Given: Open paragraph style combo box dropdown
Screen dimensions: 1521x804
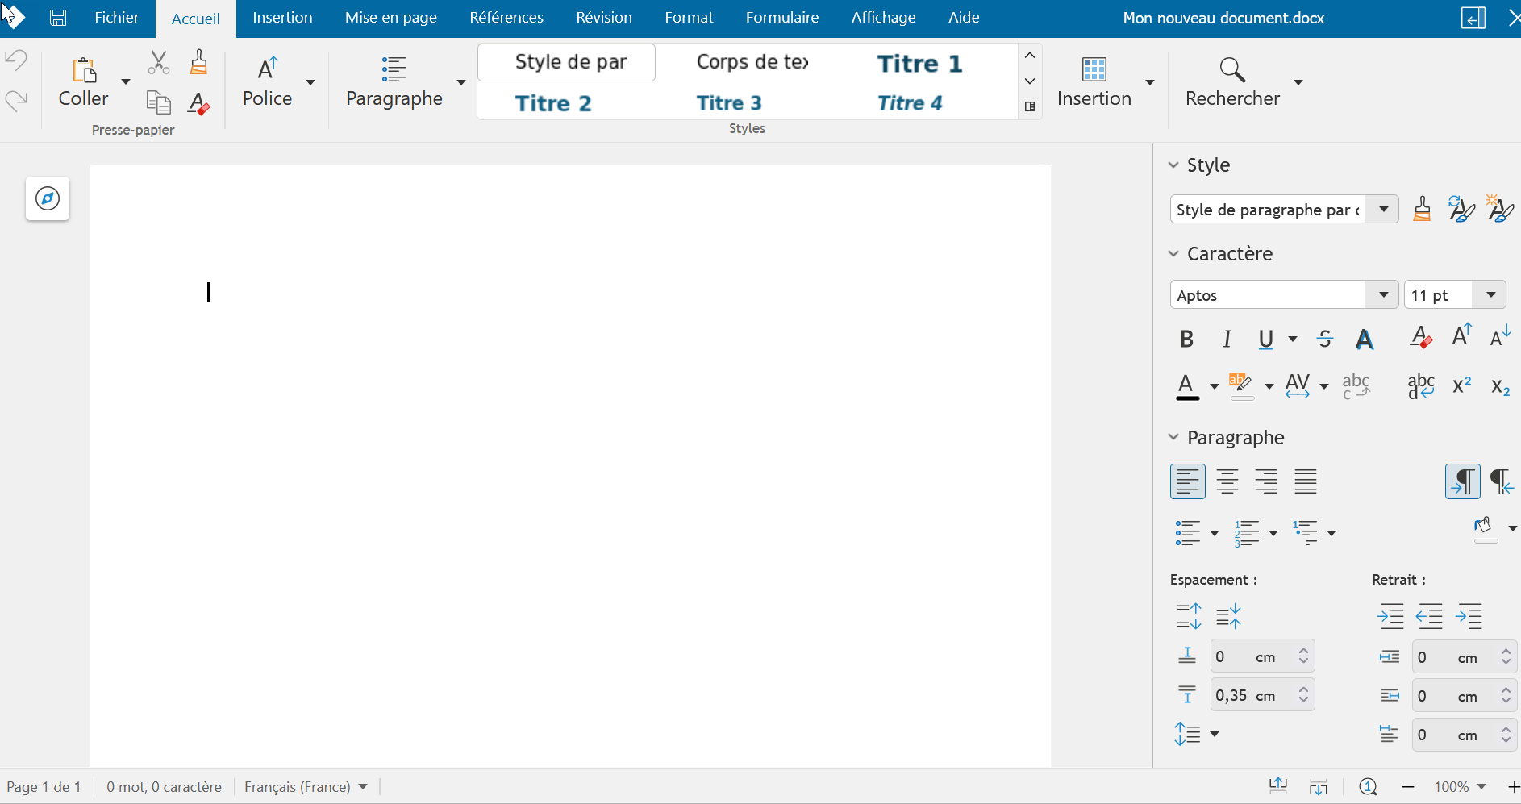Looking at the screenshot, I should [1384, 209].
